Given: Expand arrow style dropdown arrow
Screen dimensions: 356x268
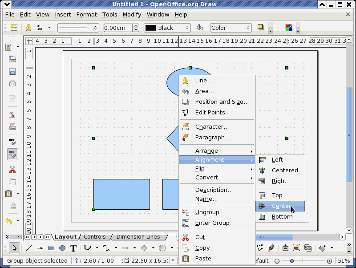Looking at the screenshot, I should pyautogui.click(x=49, y=28).
